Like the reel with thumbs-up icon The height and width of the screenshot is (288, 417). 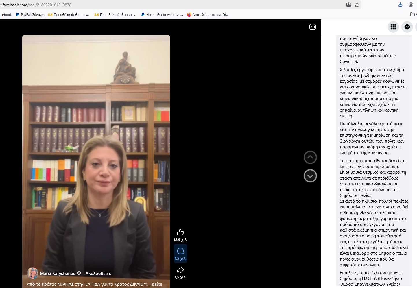180,232
